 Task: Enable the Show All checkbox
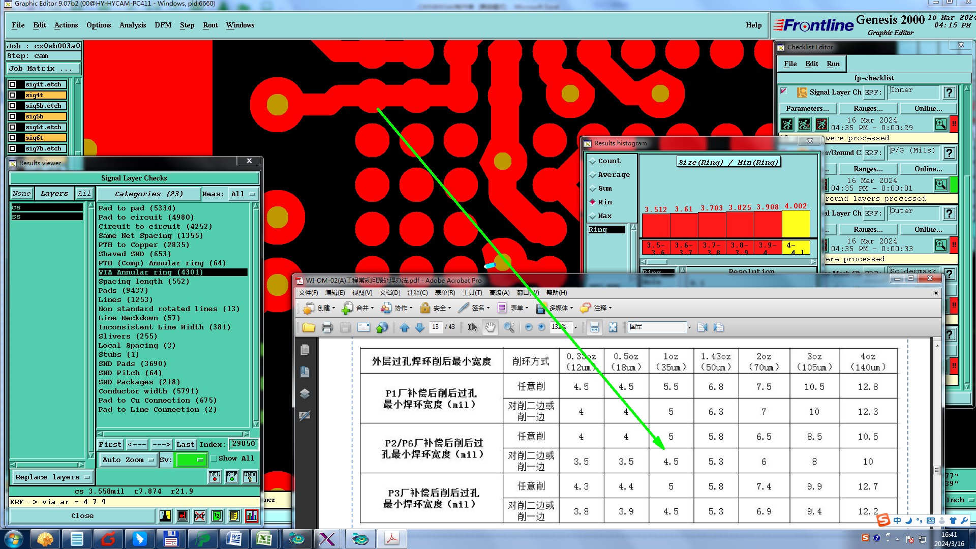click(214, 459)
